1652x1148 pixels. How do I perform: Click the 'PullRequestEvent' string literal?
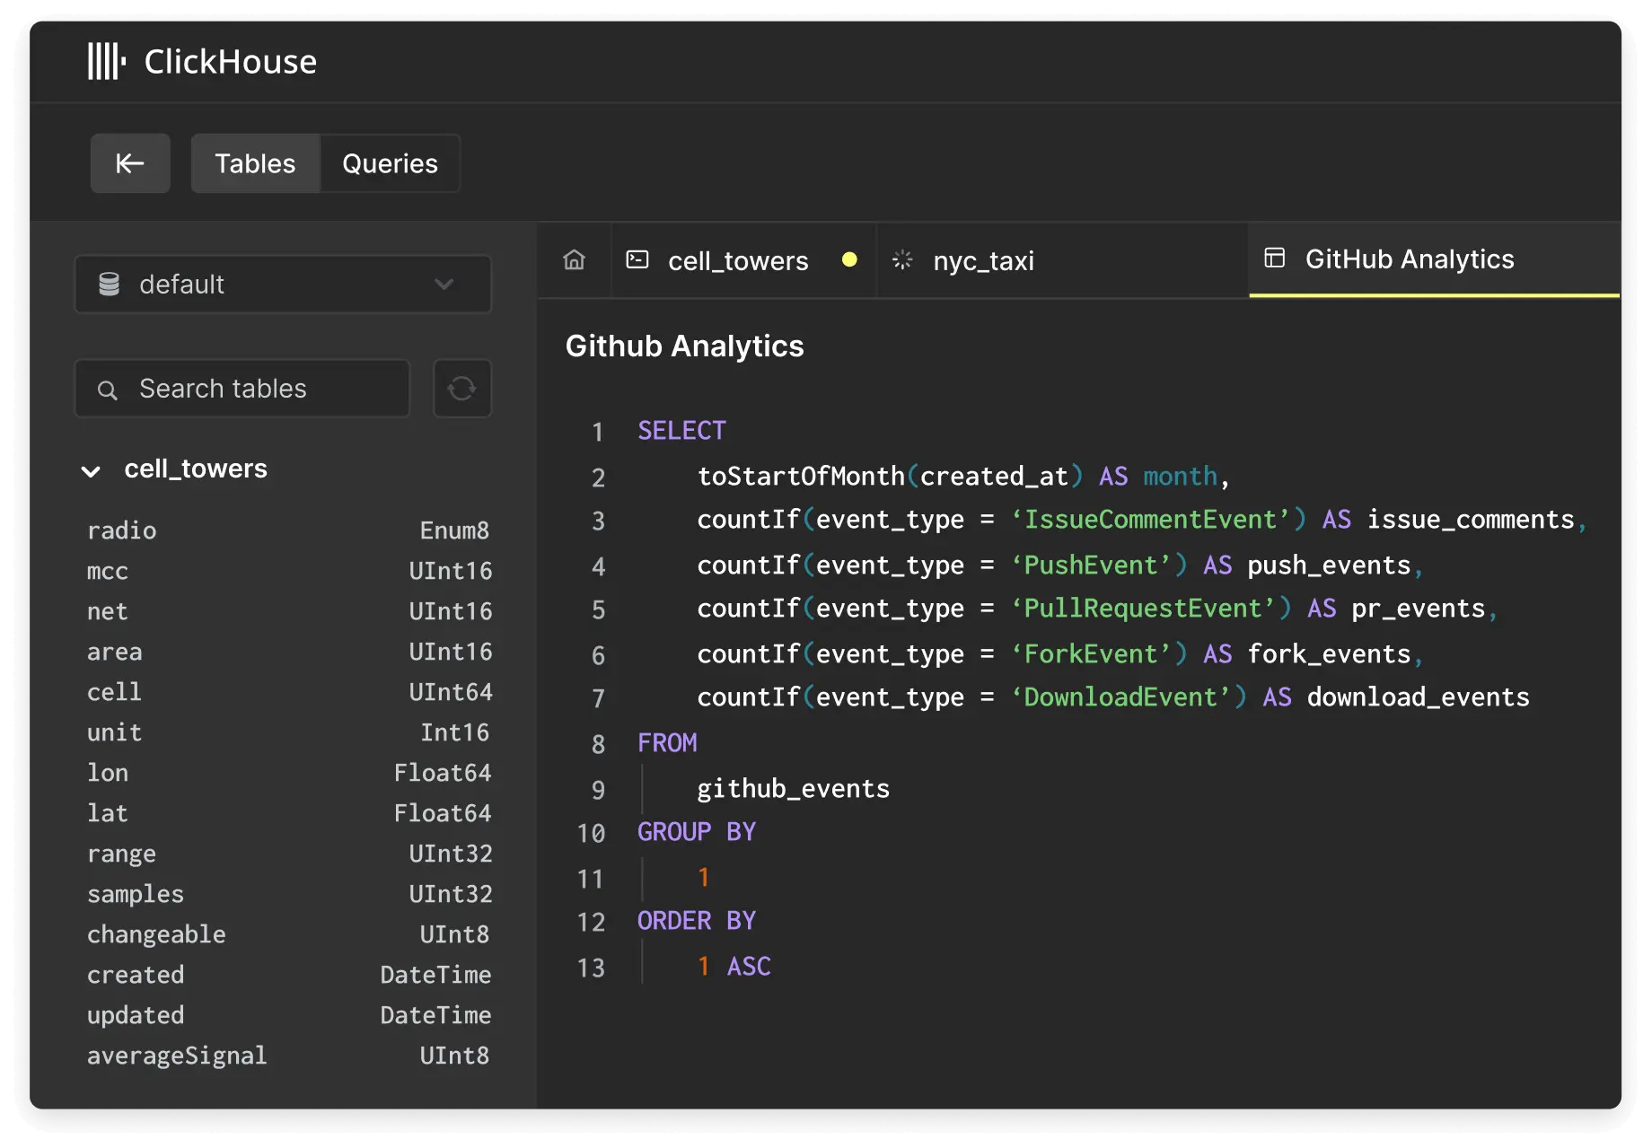pyautogui.click(x=1143, y=609)
